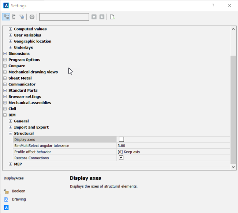The width and height of the screenshot is (238, 213).
Task: Uncheck the Restore Connections checkbox
Action: pos(121,158)
